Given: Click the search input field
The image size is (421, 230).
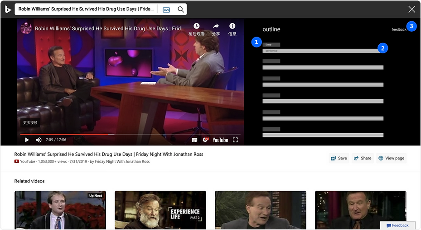Looking at the screenshot, I should click(x=86, y=9).
